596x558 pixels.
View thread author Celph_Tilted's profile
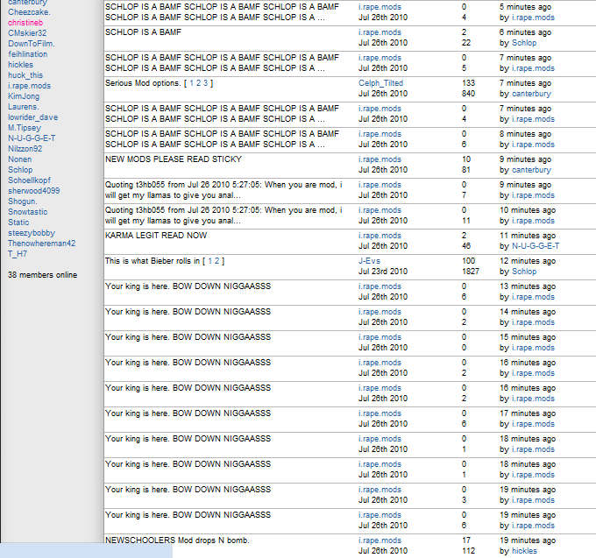[x=381, y=83]
